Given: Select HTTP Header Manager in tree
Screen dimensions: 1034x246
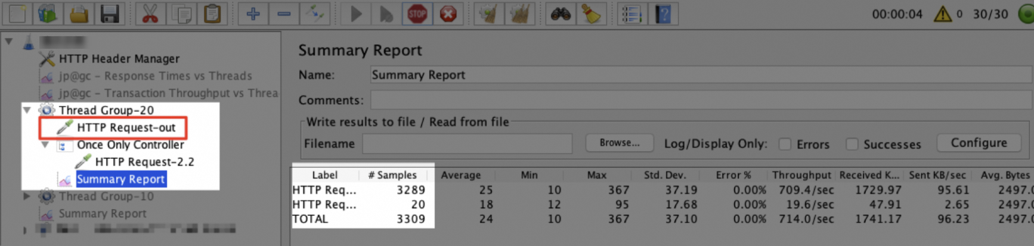Looking at the screenshot, I should pyautogui.click(x=119, y=59).
